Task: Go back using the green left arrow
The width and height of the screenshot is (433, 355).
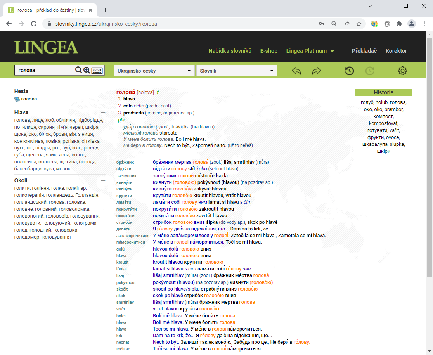Action: (296, 71)
